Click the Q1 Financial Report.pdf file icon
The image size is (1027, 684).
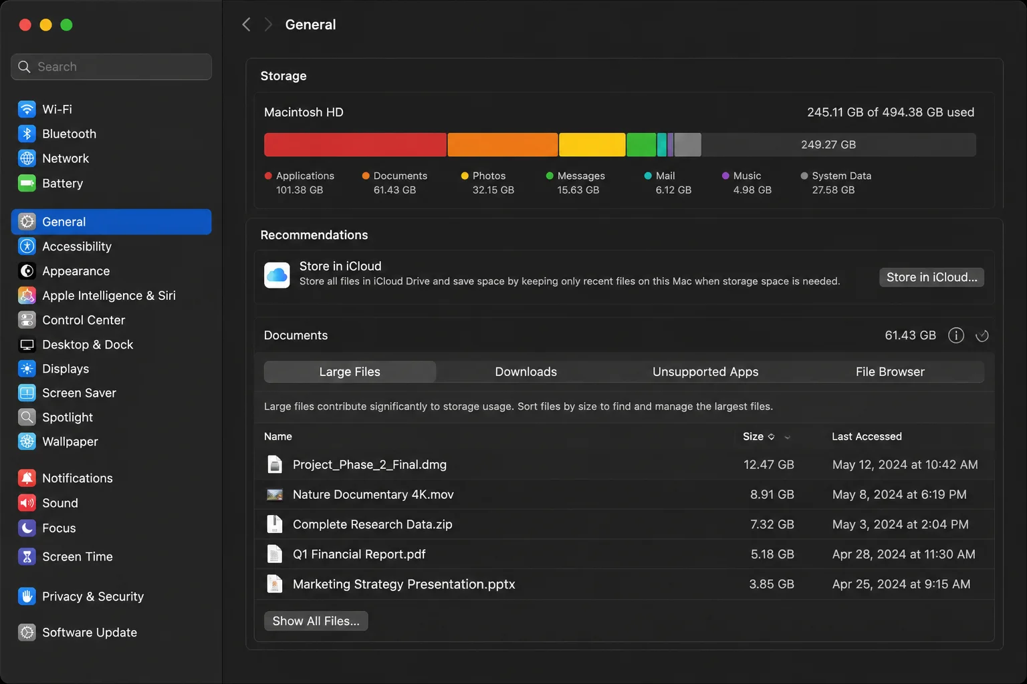275,554
